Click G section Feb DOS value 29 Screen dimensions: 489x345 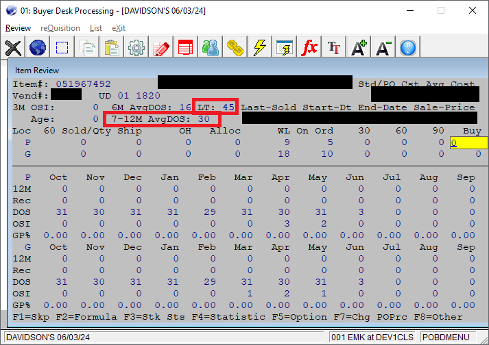[210, 282]
